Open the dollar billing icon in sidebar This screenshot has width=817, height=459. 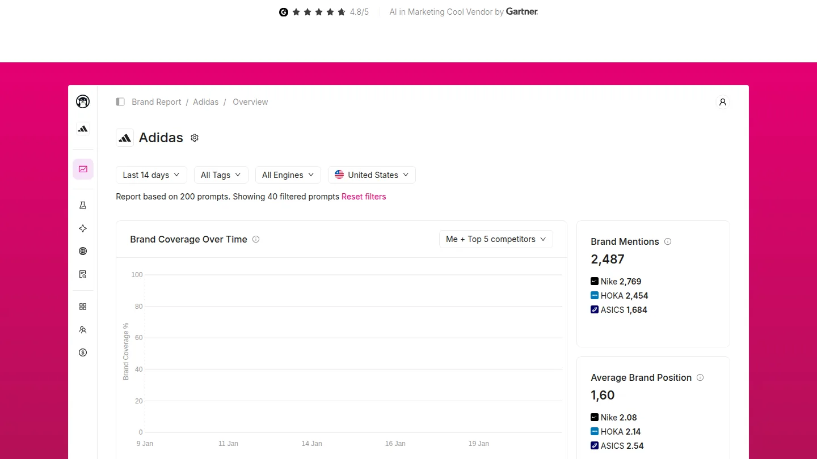[x=83, y=352]
